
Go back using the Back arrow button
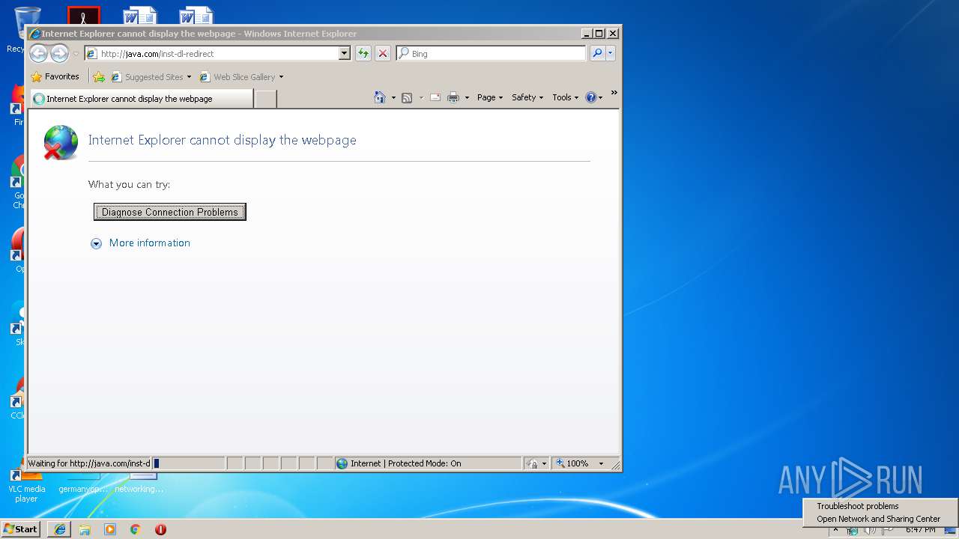[x=38, y=53]
